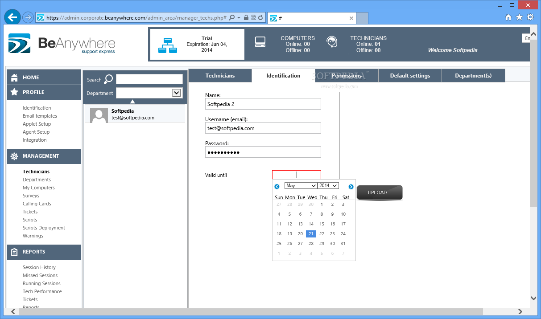
Task: Open the calendar month dropdown showing May
Action: [x=301, y=185]
